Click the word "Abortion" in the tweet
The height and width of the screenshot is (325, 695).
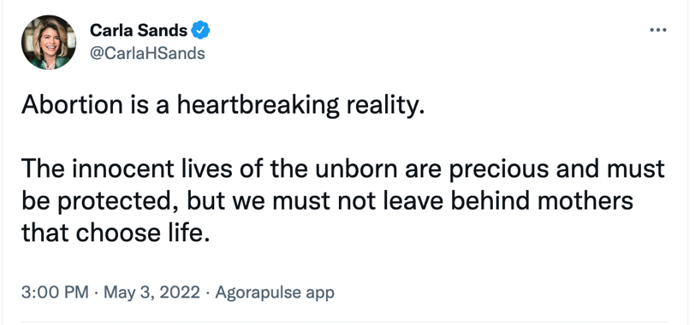[72, 105]
